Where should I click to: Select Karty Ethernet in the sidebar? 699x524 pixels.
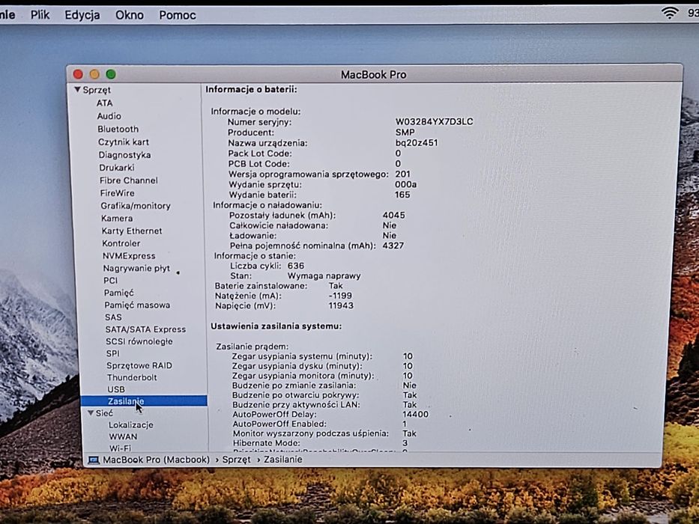[132, 231]
